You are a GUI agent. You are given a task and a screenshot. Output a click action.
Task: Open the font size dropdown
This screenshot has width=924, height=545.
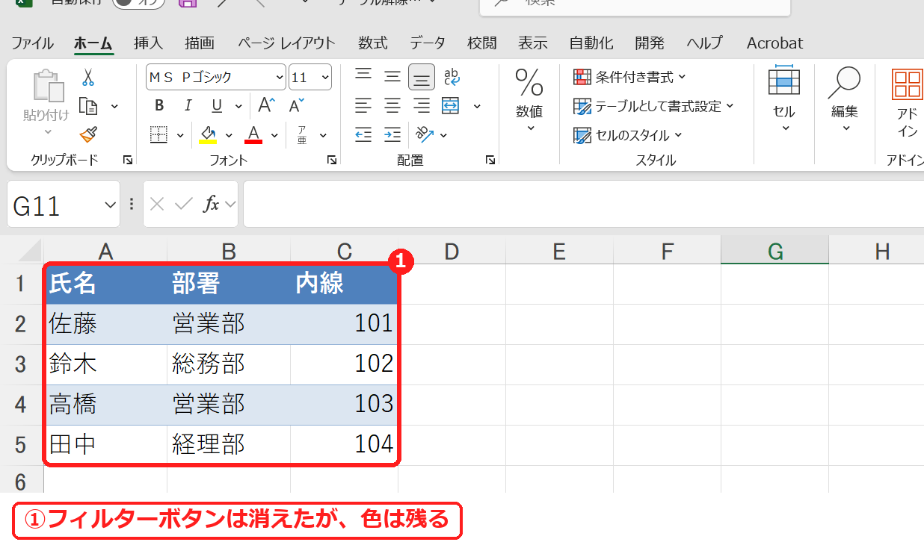pyautogui.click(x=325, y=77)
